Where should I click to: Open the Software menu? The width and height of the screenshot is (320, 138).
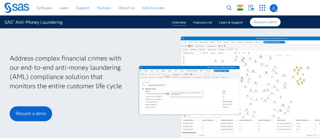tap(44, 8)
